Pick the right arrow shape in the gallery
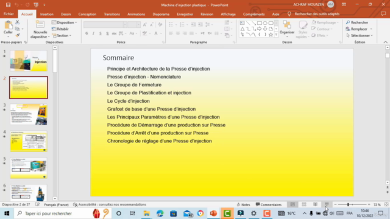Screen dimensions: 390x219 click(x=260, y=29)
